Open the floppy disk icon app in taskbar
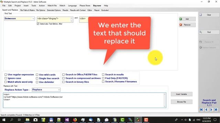 click(51, 120)
